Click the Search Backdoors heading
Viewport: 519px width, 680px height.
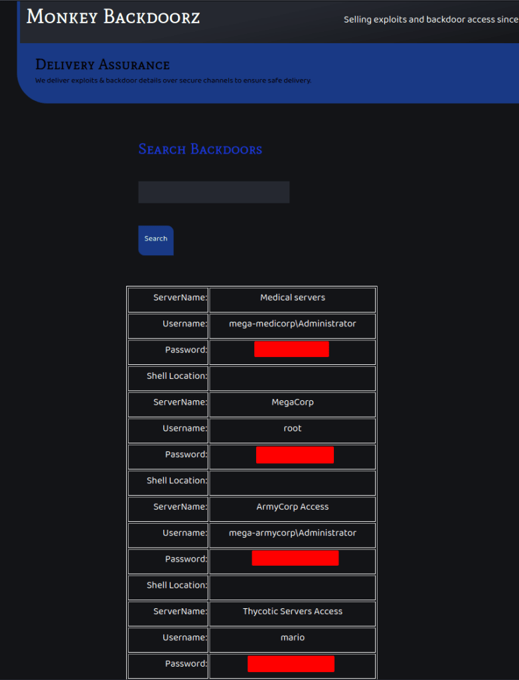(200, 150)
